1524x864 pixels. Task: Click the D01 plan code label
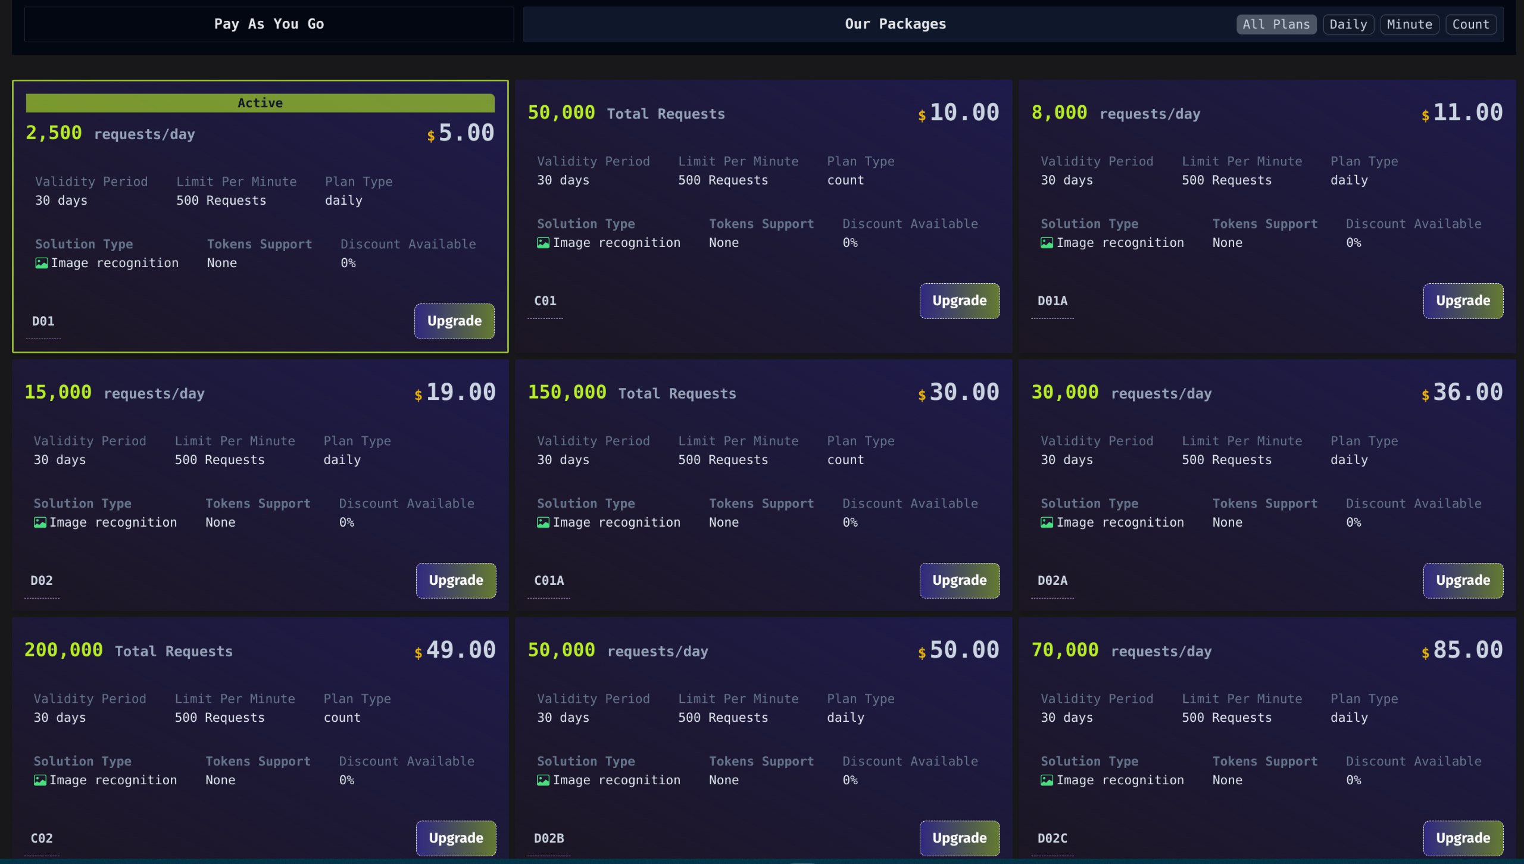click(x=43, y=321)
